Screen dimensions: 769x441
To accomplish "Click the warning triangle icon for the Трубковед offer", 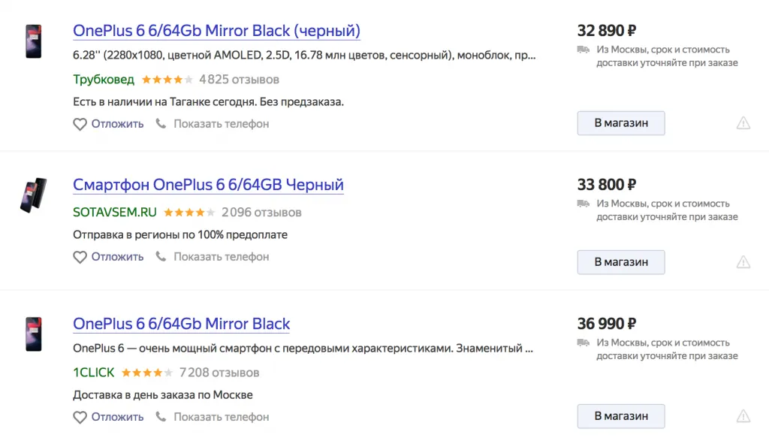I will pyautogui.click(x=743, y=123).
